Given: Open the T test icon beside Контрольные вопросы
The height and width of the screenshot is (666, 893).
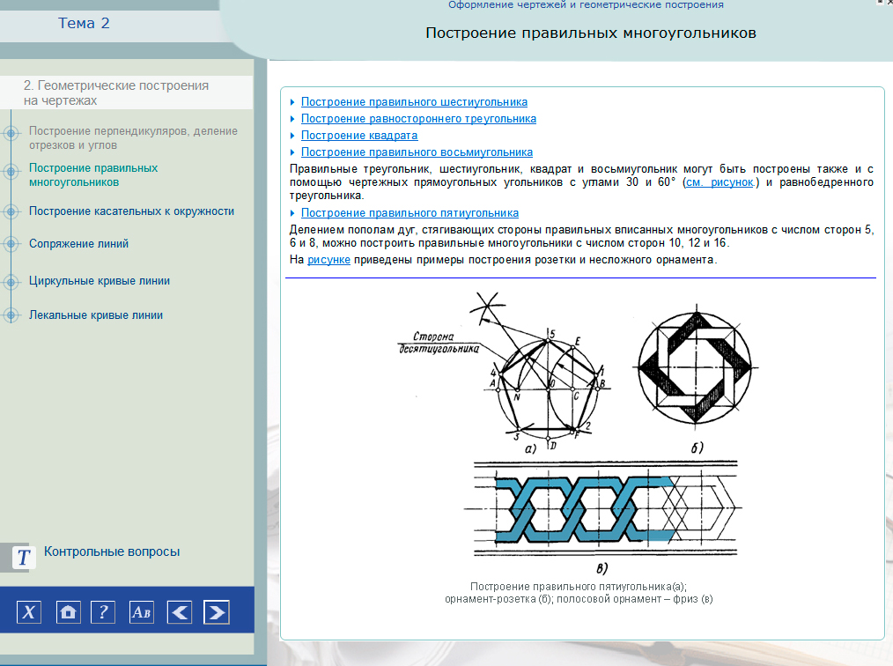Looking at the screenshot, I should coord(23,558).
